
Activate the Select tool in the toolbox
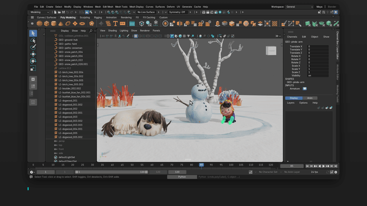point(33,33)
